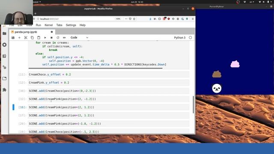Screen dimensions: 274x154
Task: Click the panda sprite in game window
Action: pyautogui.click(x=217, y=89)
